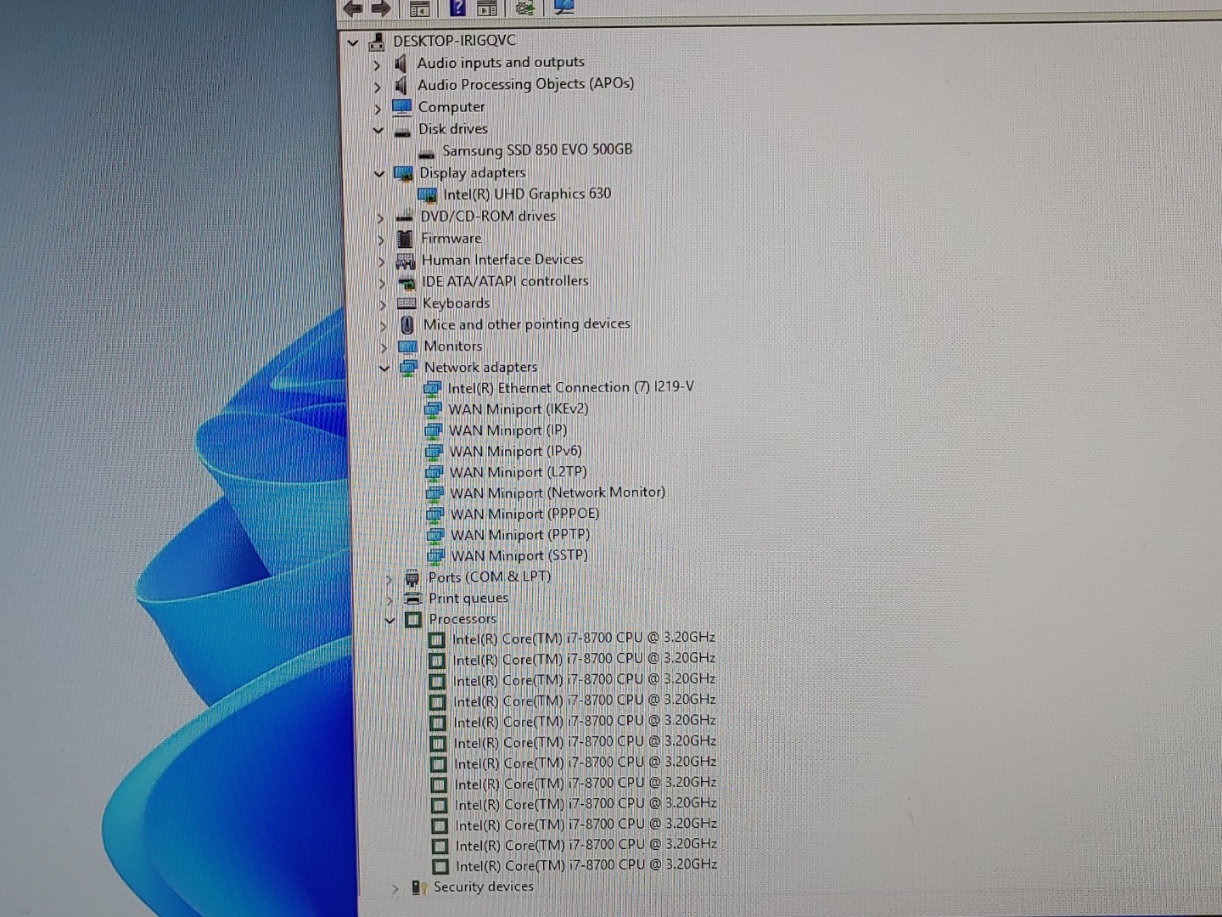1222x917 pixels.
Task: Expand the Computer category
Action: [x=378, y=109]
